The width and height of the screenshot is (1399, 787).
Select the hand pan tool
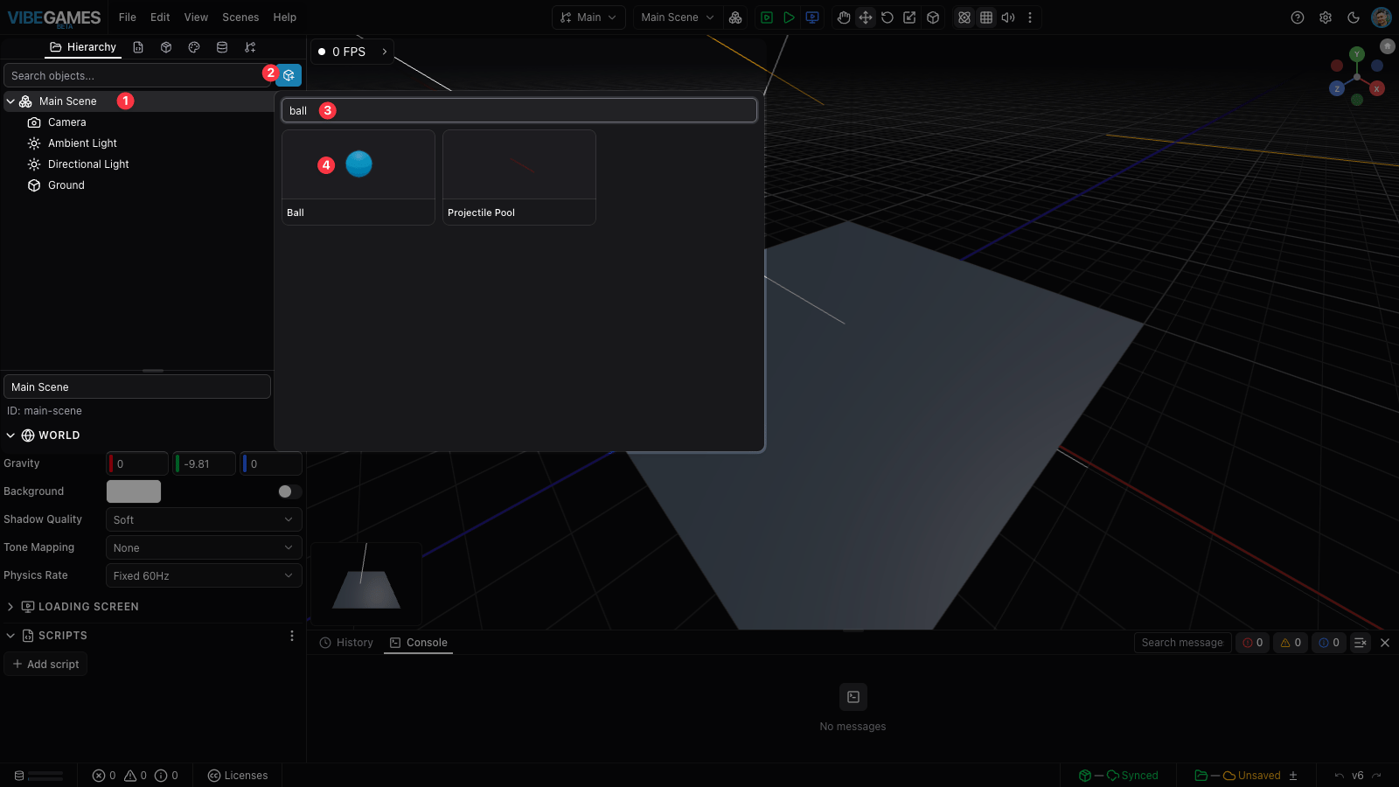pos(844,17)
